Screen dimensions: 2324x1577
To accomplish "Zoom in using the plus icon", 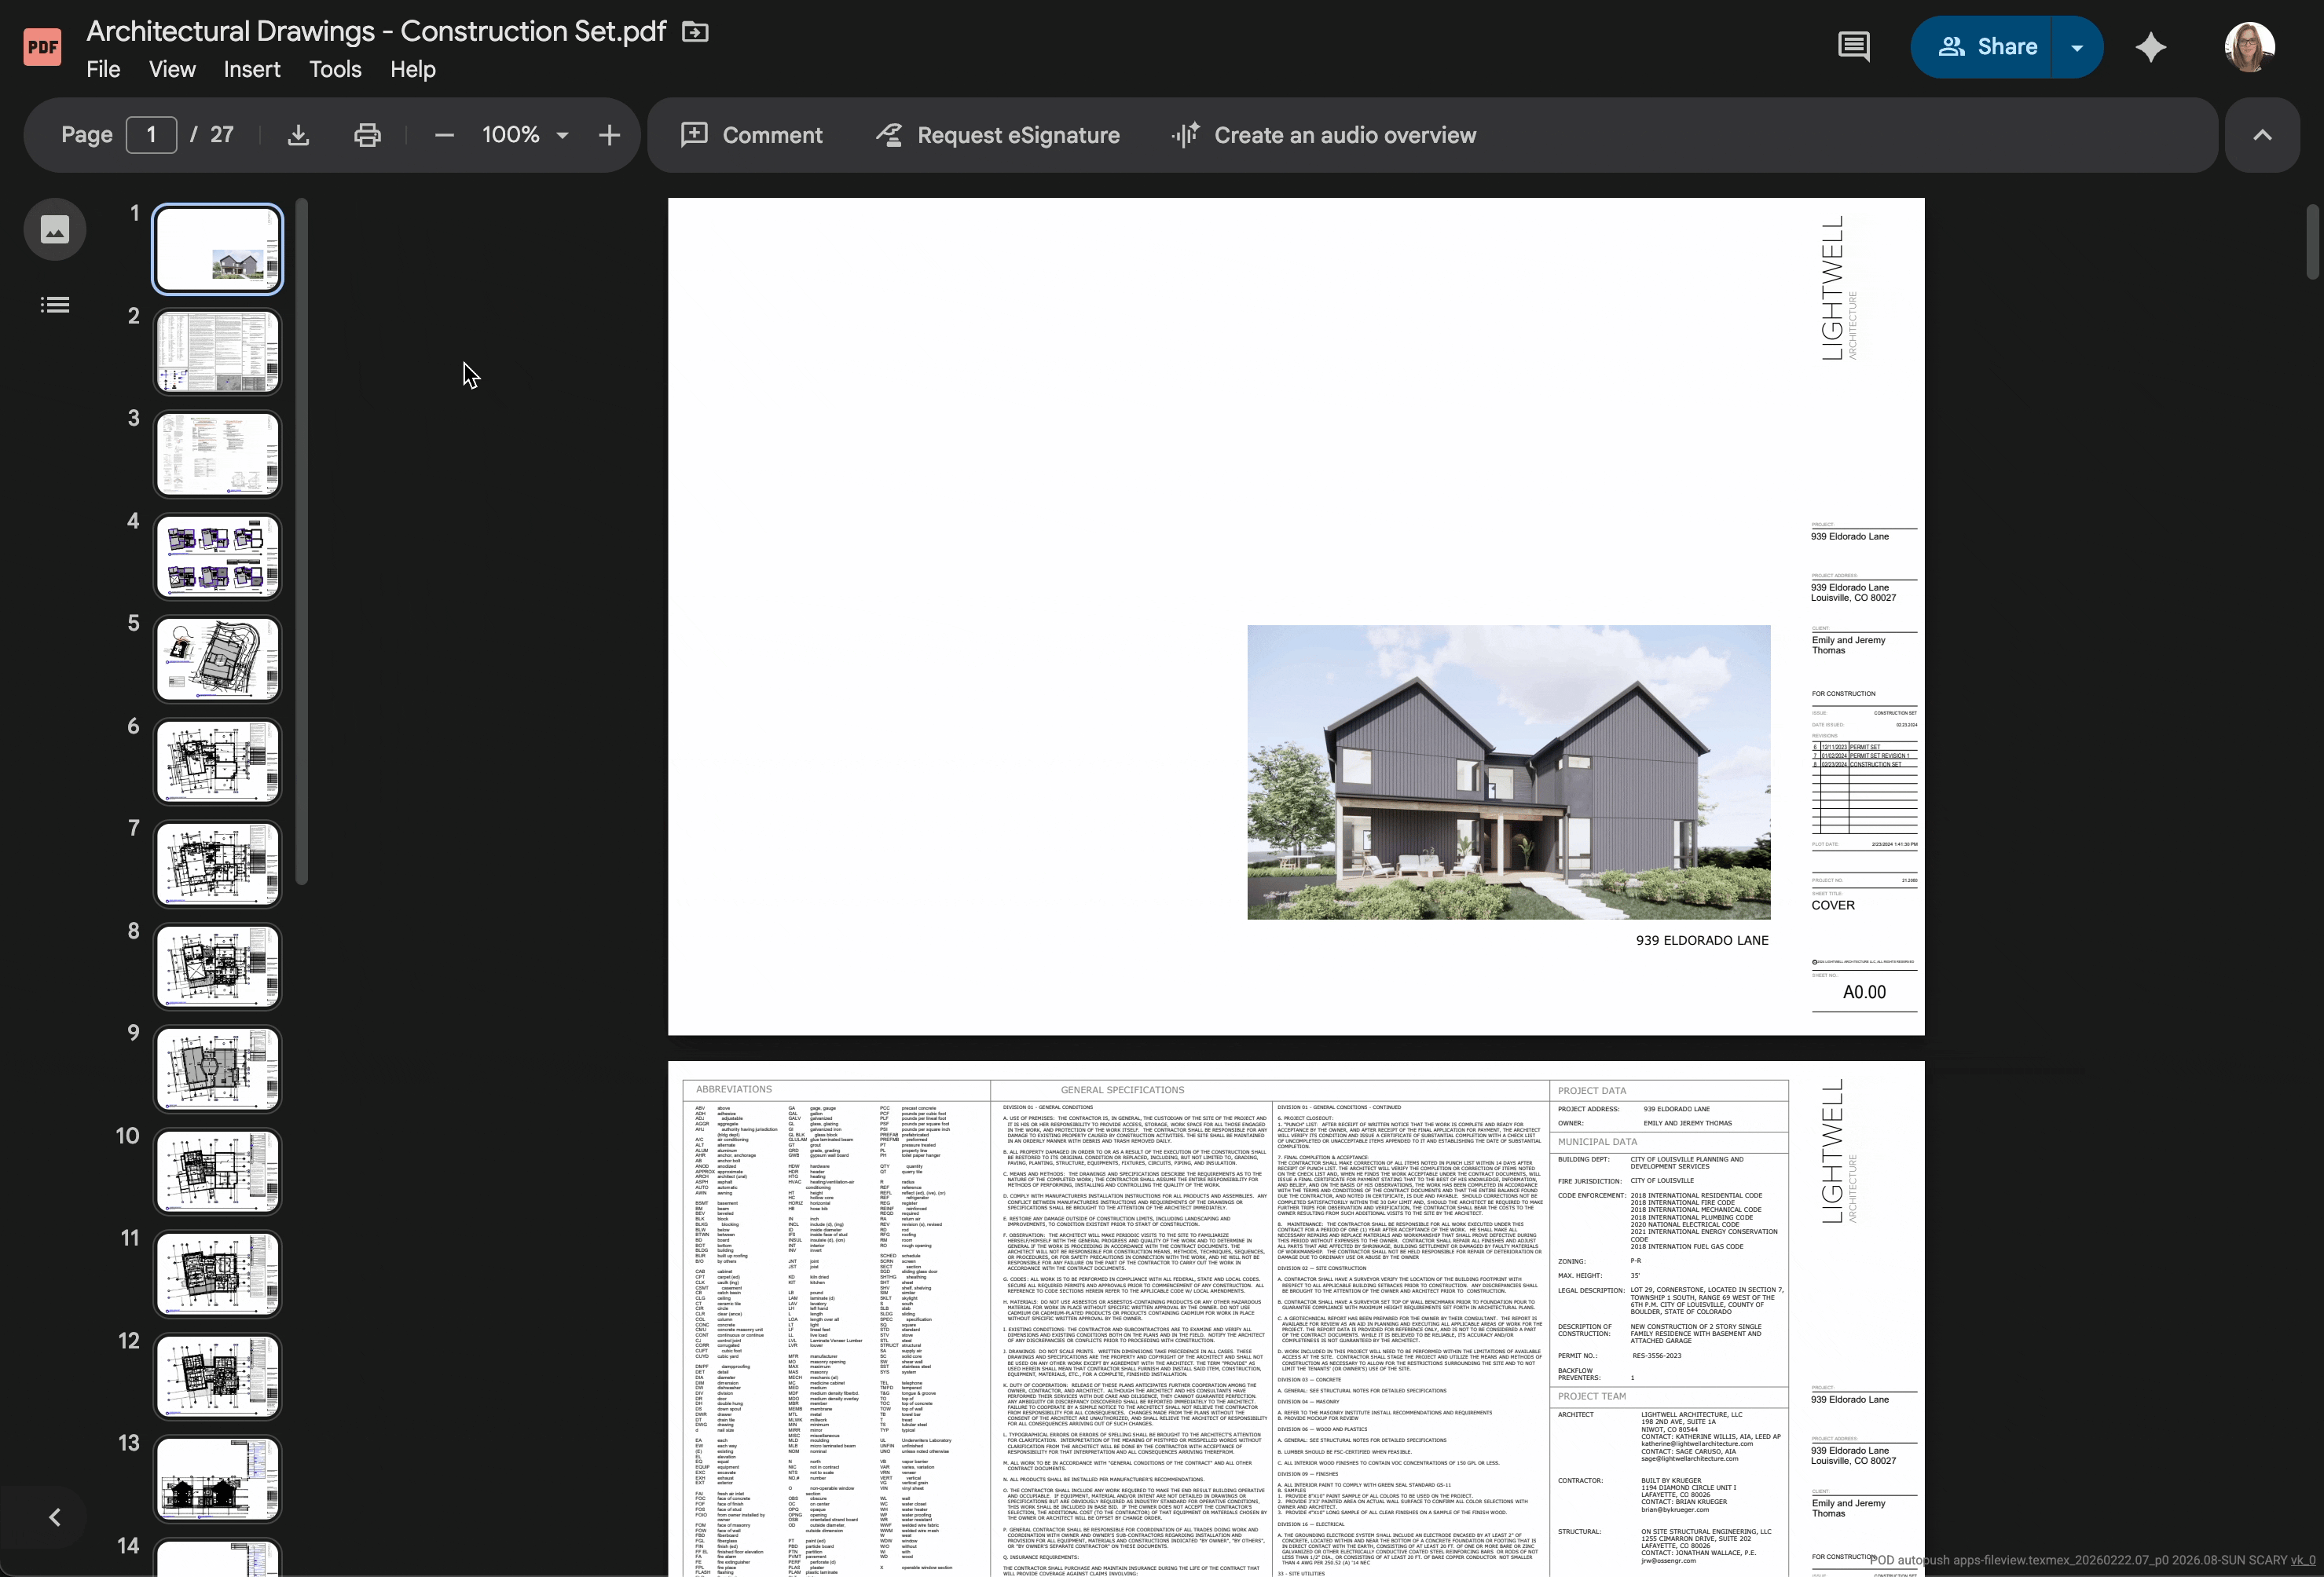I will (609, 135).
